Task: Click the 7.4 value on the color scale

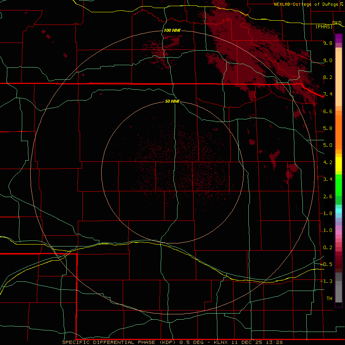Action: 328,94
